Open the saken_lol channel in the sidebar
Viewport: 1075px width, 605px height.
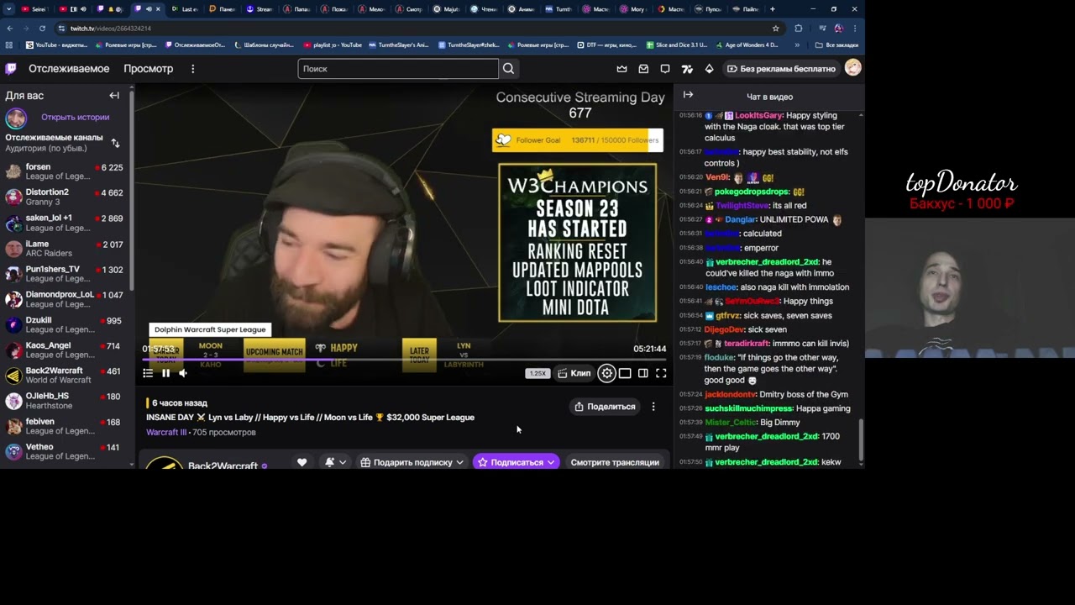tap(65, 223)
